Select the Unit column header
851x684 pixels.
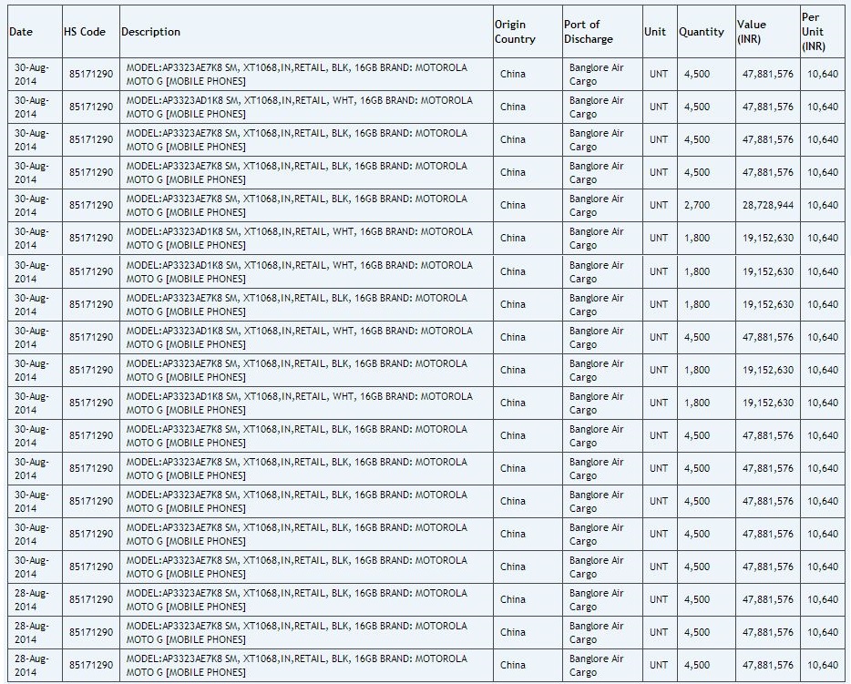(655, 32)
